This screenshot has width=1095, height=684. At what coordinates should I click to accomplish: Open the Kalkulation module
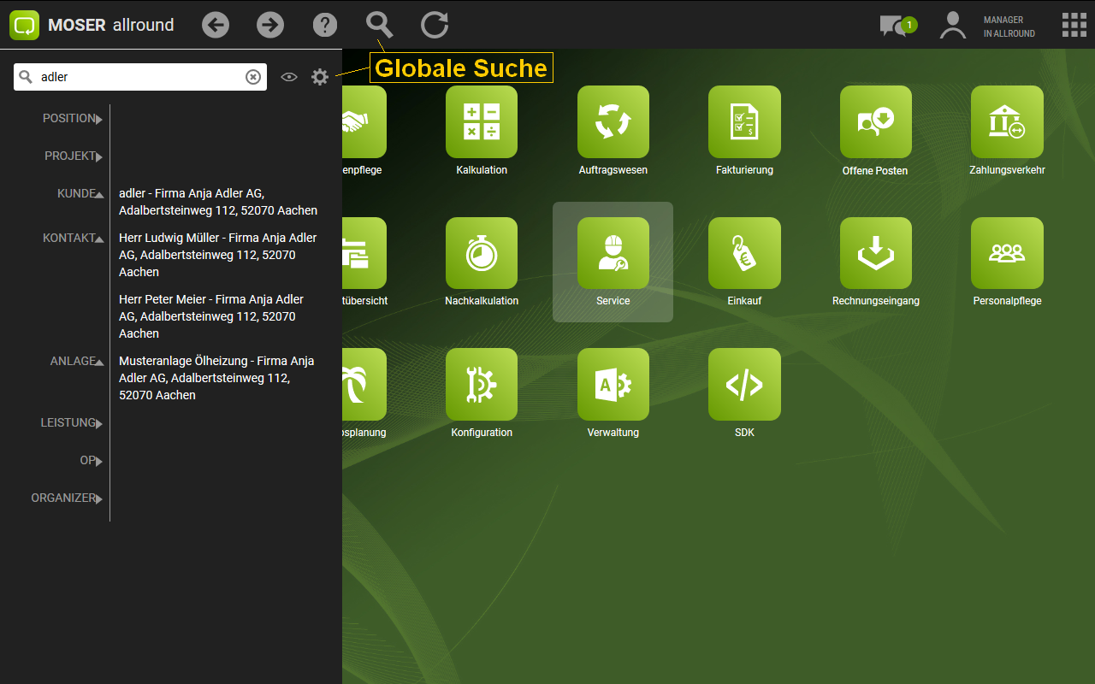(x=482, y=122)
